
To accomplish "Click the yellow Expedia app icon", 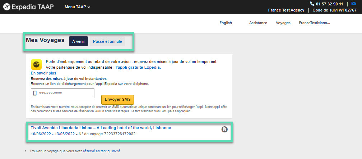I will 36,64.
